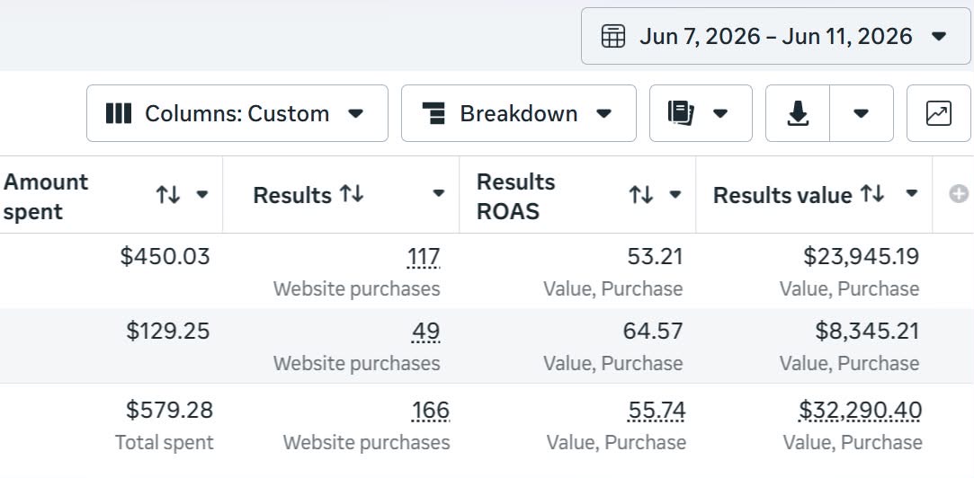Click the 49 website purchases result
This screenshot has height=478, width=974.
[425, 332]
